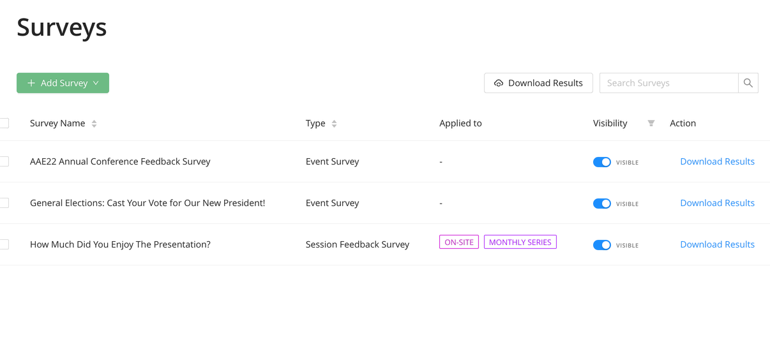This screenshot has width=770, height=349.
Task: Click the plus icon on Add Survey
Action: point(31,83)
